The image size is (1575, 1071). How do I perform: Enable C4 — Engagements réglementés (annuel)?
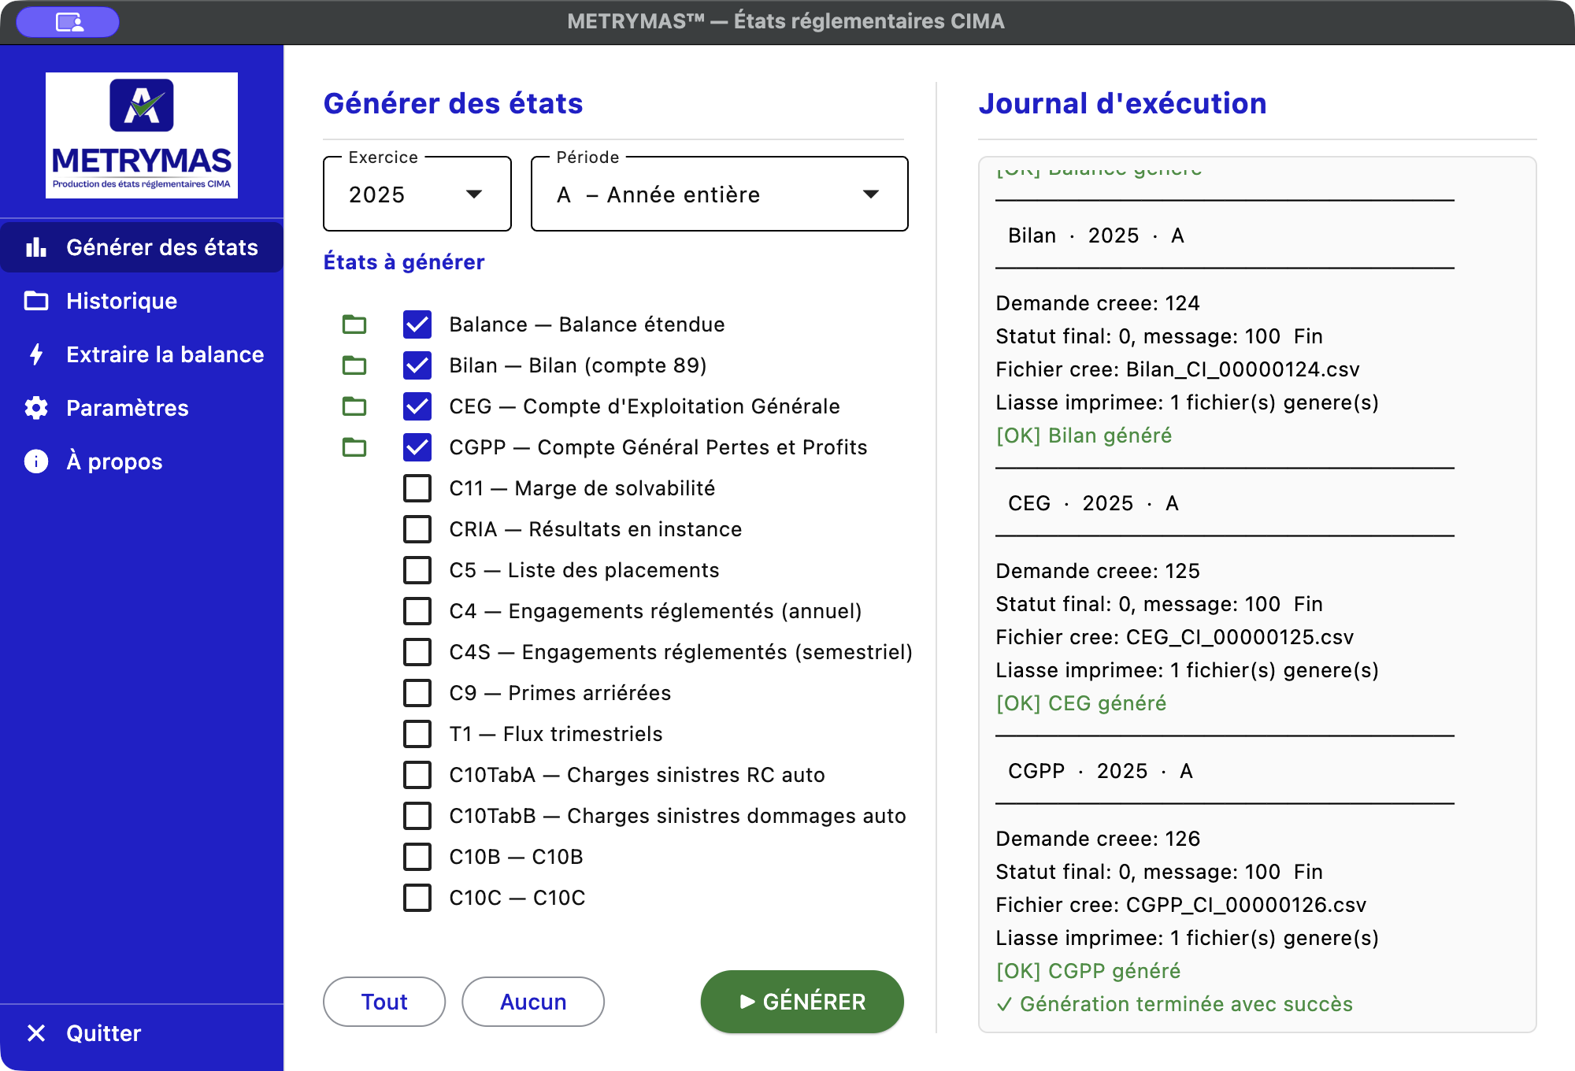point(417,611)
